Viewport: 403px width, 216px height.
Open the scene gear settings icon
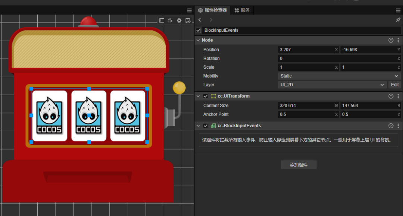[179, 21]
